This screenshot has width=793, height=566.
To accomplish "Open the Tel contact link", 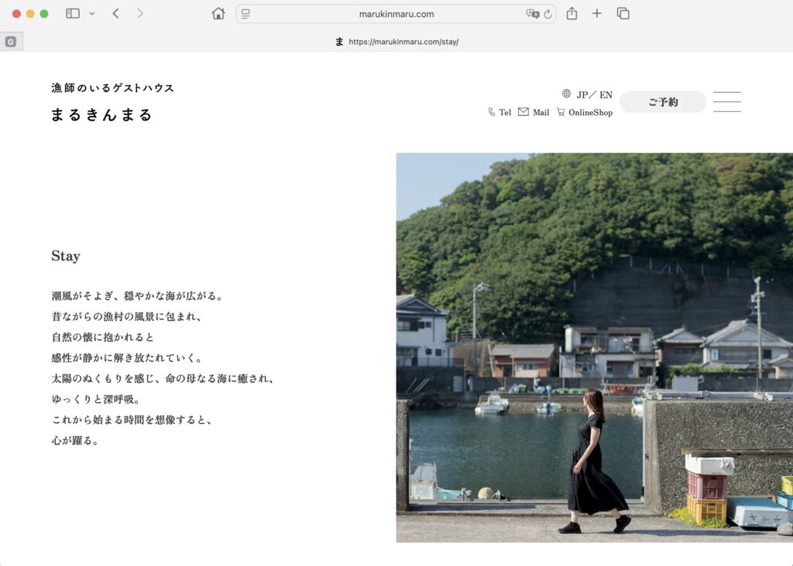I will coord(500,112).
